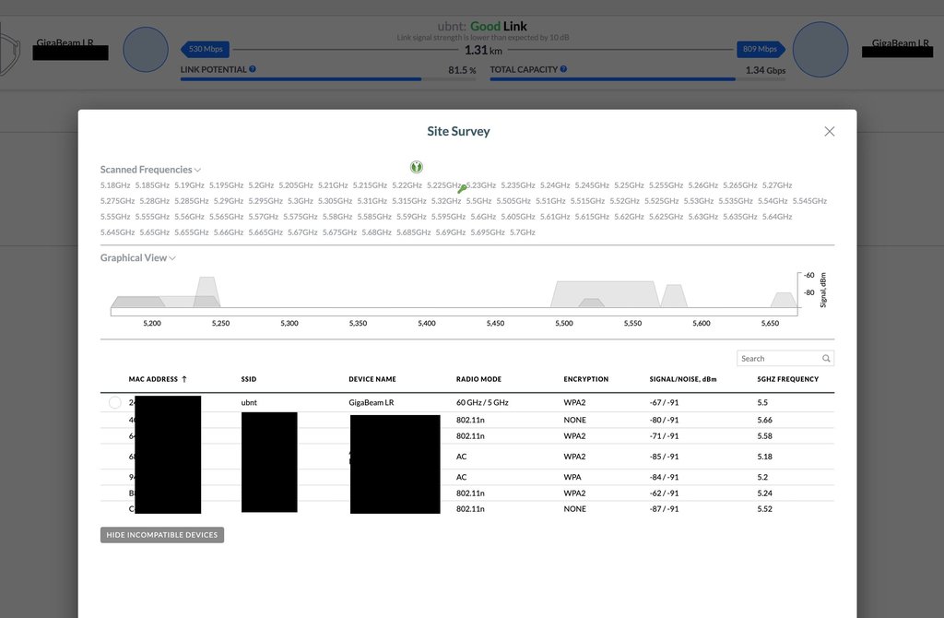
Task: Click the search magnifier icon
Action: point(826,359)
